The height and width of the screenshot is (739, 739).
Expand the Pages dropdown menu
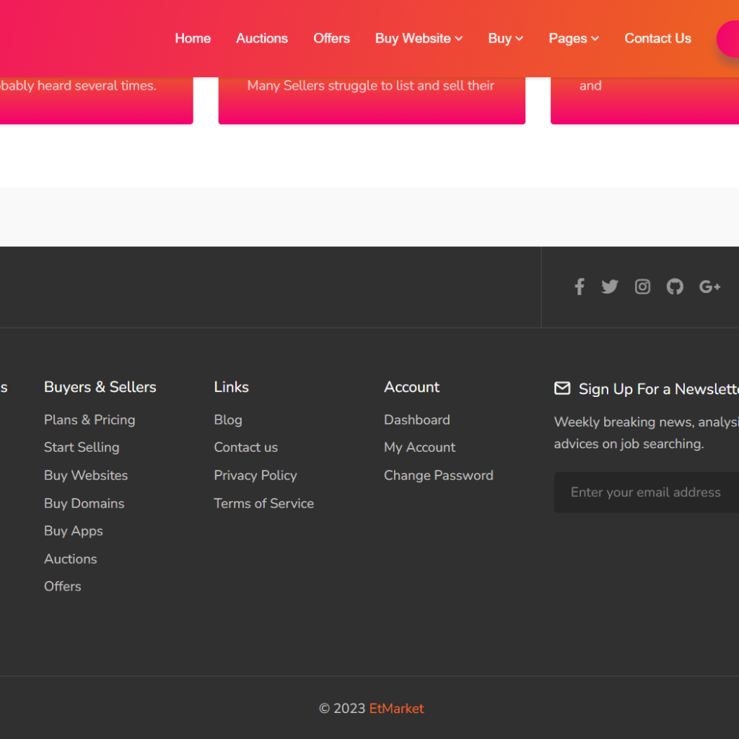point(574,38)
